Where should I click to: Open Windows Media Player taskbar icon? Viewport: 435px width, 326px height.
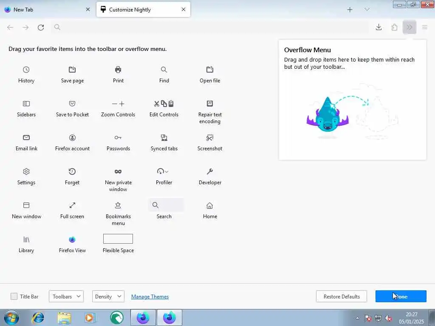click(90, 318)
